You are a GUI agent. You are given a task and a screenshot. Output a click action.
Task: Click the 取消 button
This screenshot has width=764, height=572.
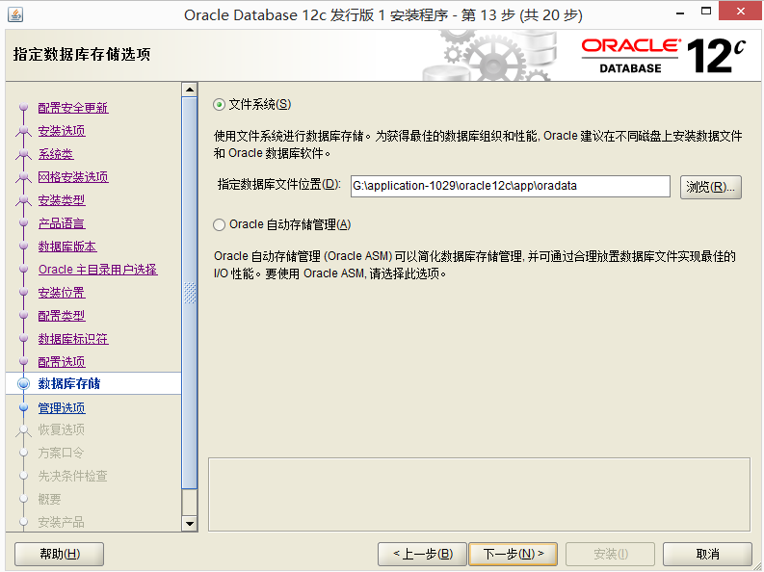[707, 554]
